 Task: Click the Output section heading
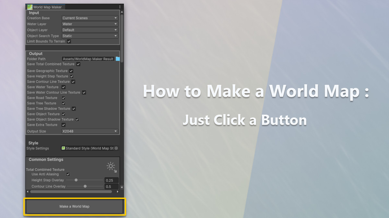[x=36, y=54]
